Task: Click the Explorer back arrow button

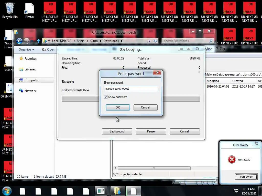Action: [19, 41]
